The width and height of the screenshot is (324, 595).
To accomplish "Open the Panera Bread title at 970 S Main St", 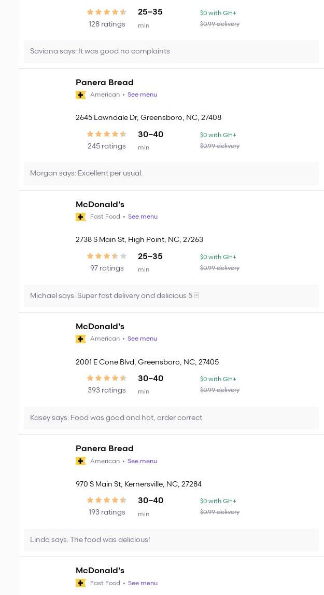I will coord(104,449).
